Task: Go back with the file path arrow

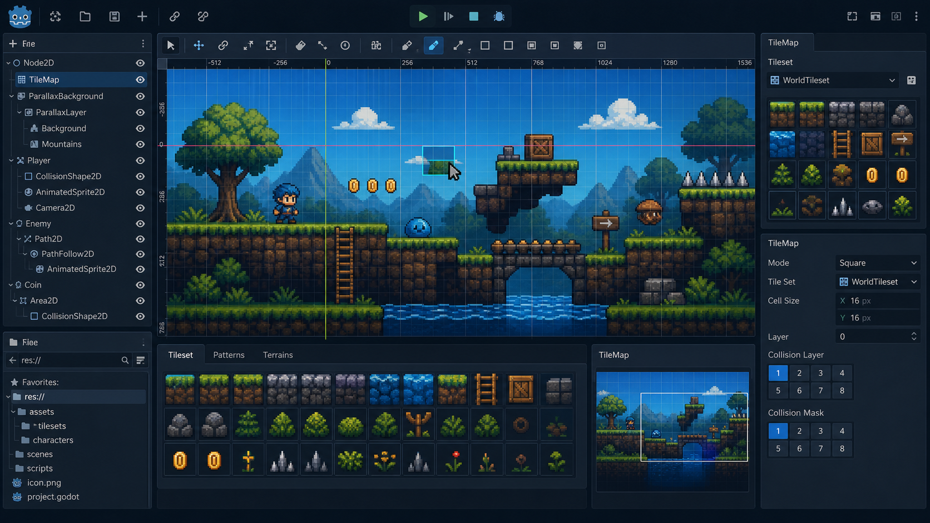Action: click(x=12, y=360)
